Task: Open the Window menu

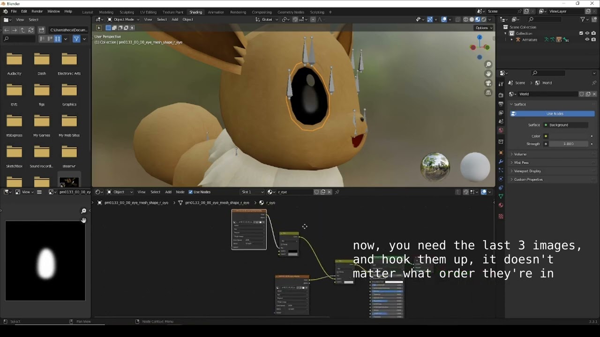Action: [53, 11]
